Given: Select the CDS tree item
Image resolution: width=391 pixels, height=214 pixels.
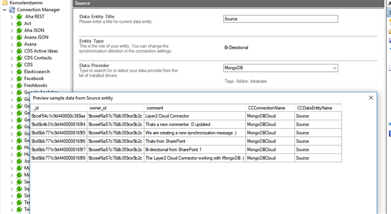Looking at the screenshot, I should click(28, 64).
